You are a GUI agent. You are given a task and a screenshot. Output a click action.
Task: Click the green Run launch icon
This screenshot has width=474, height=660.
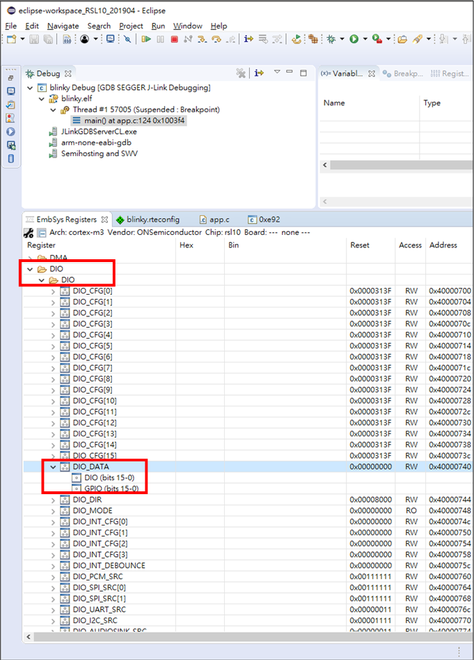point(354,40)
